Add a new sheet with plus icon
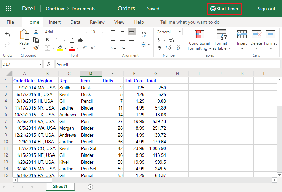282x192 pixels. tap(90, 187)
